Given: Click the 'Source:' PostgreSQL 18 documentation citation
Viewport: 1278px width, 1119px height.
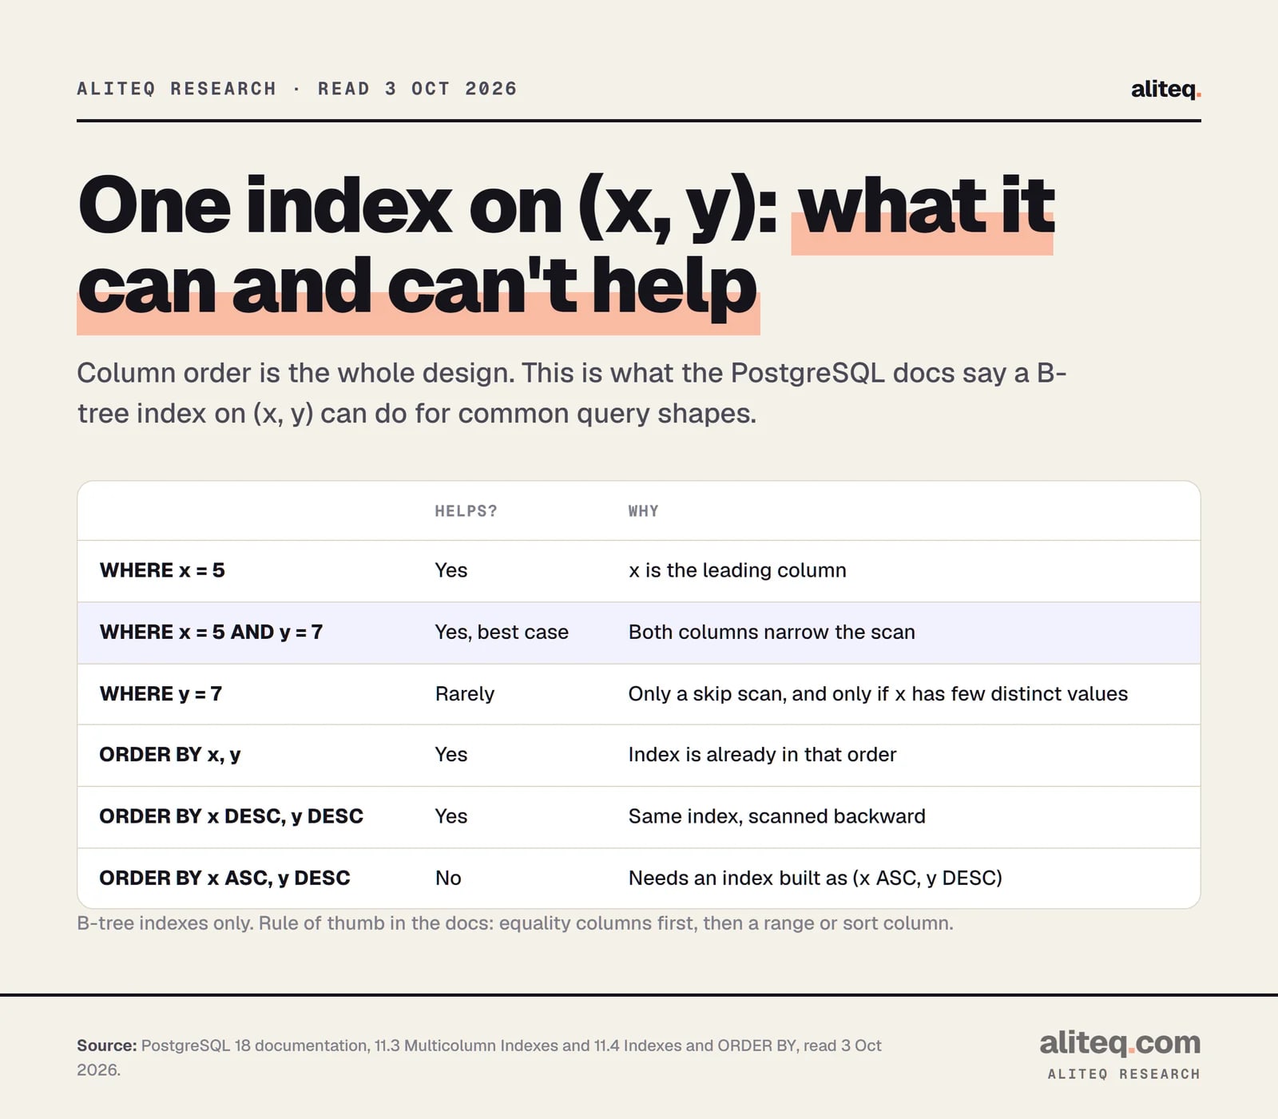Looking at the screenshot, I should pos(479,1057).
